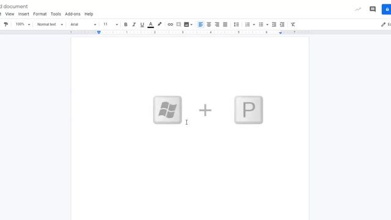Expand the Insert image dropdown arrow
This screenshot has width=391, height=220.
(x=191, y=24)
